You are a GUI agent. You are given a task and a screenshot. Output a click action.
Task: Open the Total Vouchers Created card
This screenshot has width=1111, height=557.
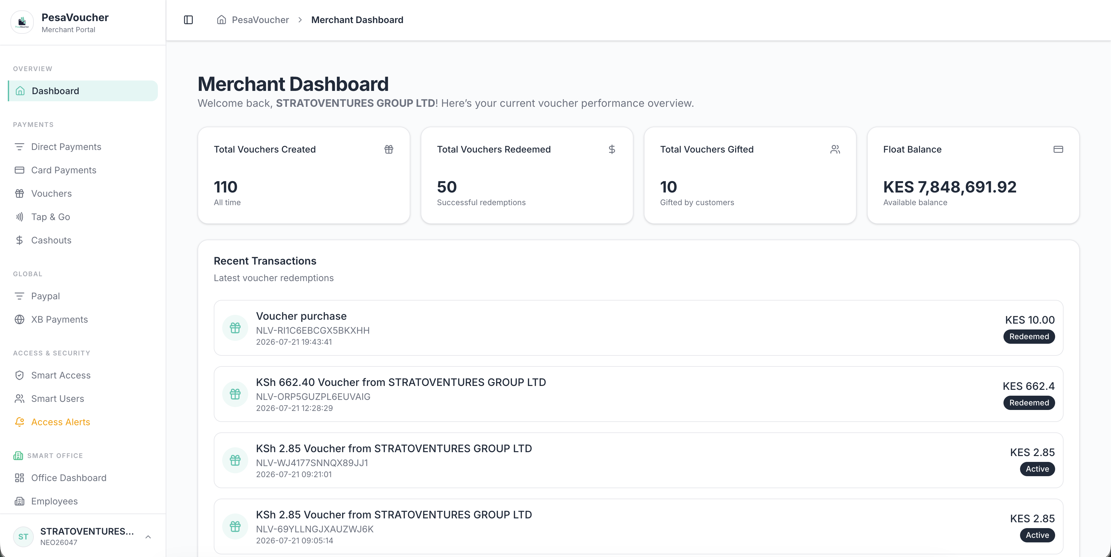tap(304, 175)
